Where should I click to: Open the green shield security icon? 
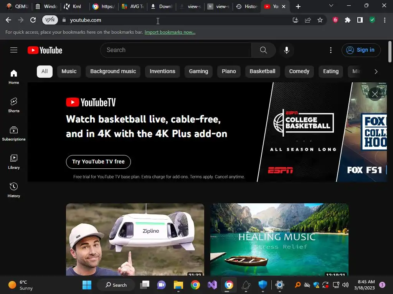372,20
